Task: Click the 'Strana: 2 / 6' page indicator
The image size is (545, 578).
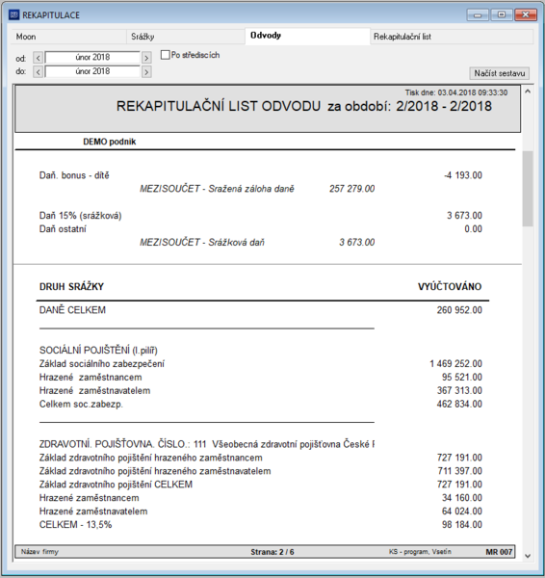Action: coord(272,552)
